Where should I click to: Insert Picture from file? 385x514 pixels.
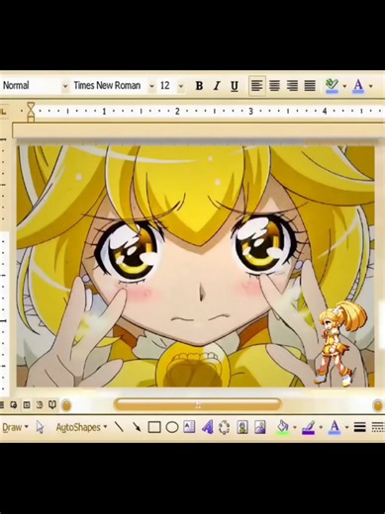point(260,427)
